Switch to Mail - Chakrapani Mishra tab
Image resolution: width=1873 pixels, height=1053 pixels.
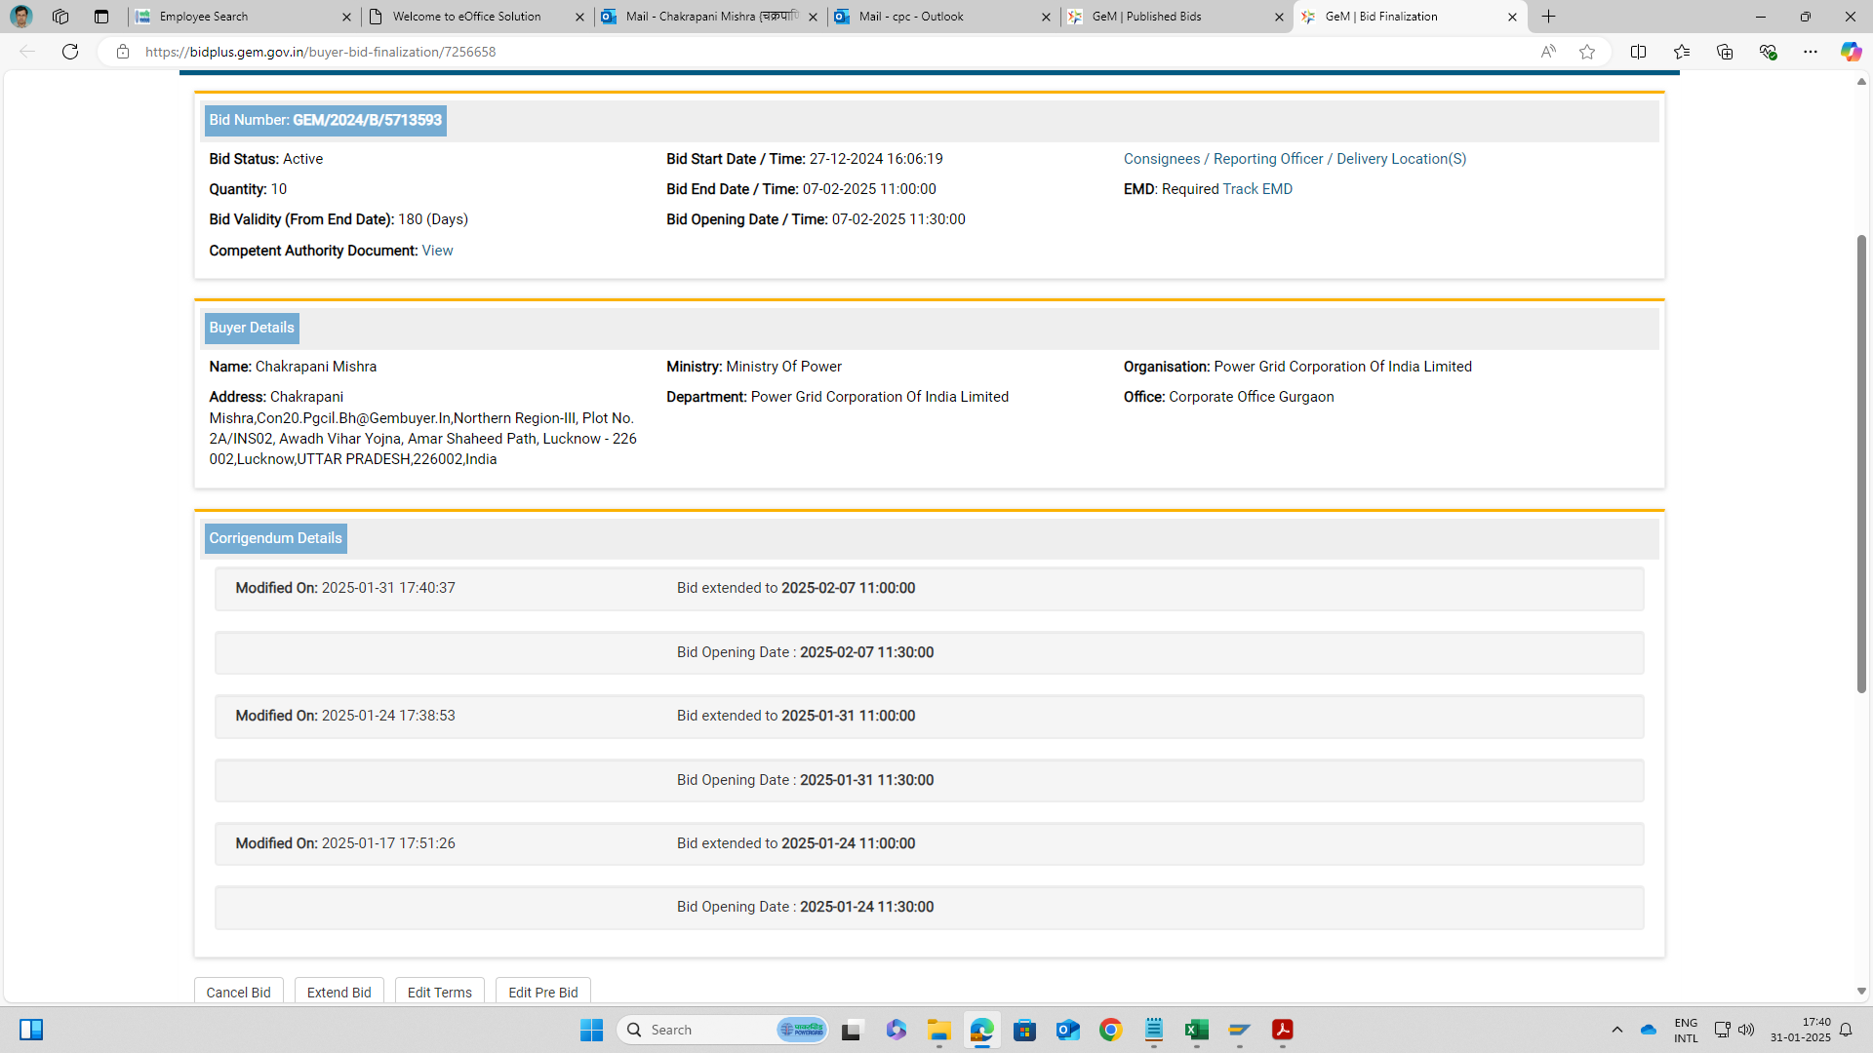tap(710, 17)
